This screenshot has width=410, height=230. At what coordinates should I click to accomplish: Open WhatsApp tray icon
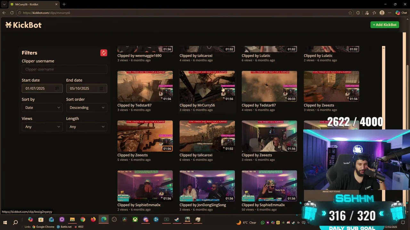click(263, 223)
